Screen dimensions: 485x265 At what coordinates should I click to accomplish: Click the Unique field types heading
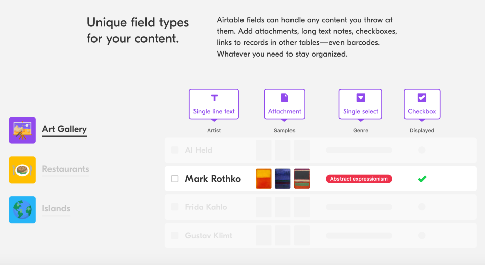coord(137,31)
